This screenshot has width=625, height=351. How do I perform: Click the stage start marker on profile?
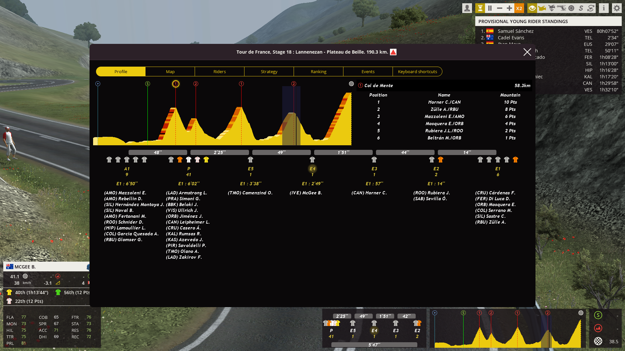tap(98, 84)
